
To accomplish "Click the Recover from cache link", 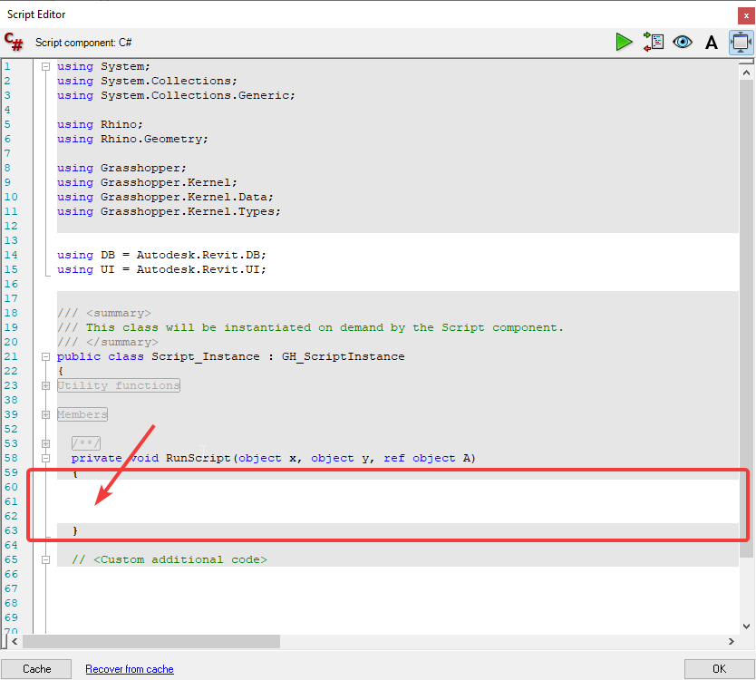I will click(x=130, y=669).
